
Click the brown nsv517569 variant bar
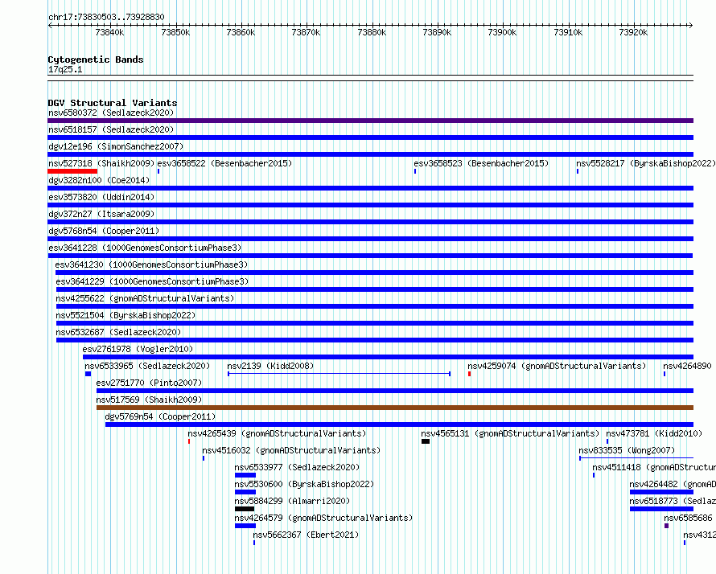click(395, 408)
